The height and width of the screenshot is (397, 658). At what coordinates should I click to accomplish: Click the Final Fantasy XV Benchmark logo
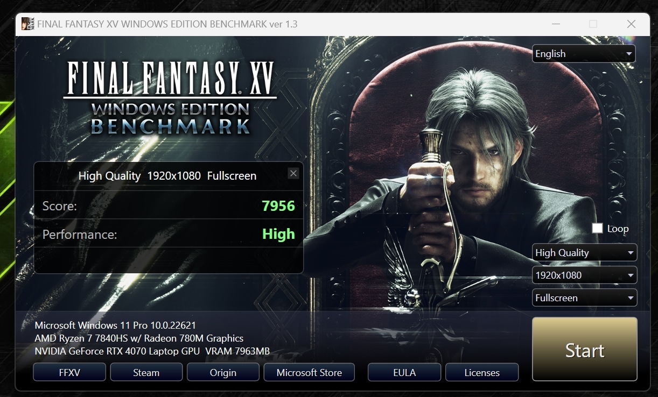tap(170, 98)
